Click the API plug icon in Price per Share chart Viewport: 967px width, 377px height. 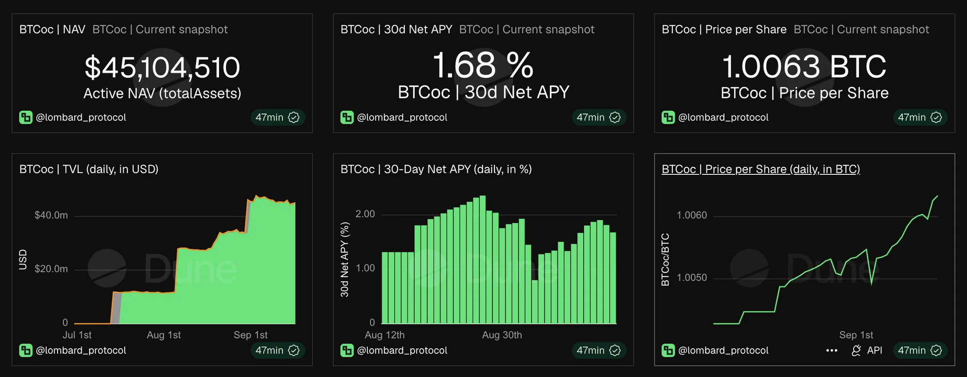[x=856, y=350]
